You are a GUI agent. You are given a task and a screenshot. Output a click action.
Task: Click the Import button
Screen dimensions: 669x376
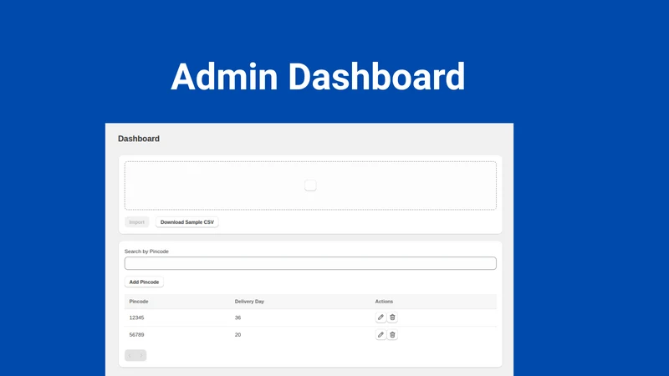point(136,222)
